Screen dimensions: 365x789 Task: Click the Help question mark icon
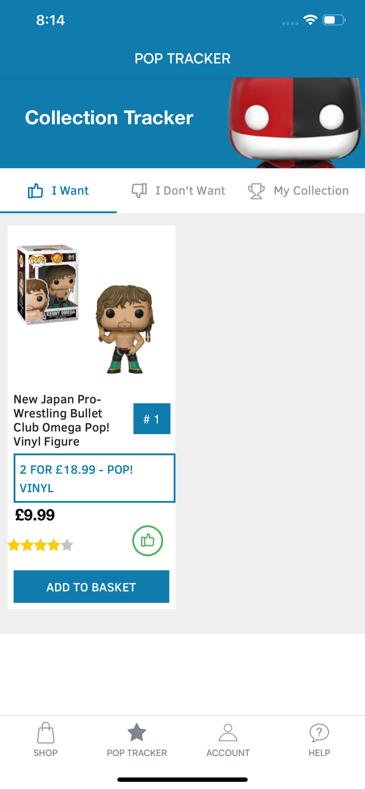pyautogui.click(x=319, y=731)
